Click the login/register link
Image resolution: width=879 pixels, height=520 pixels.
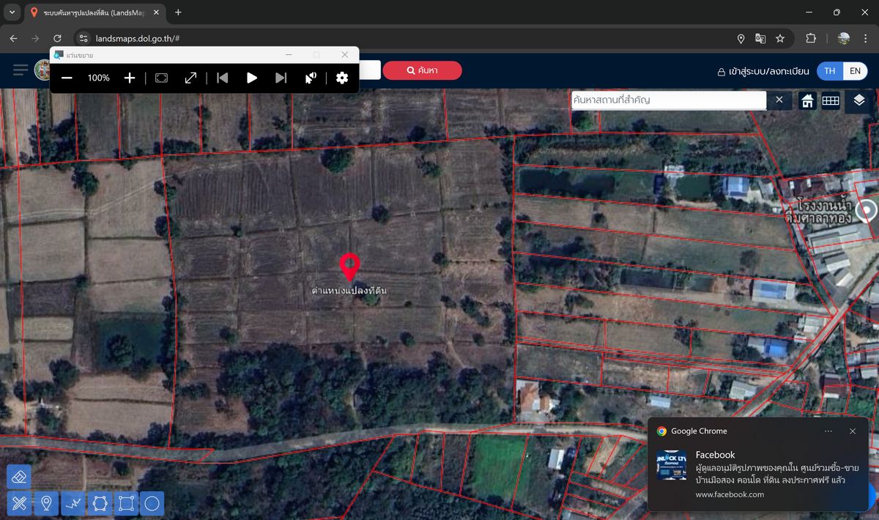pos(763,71)
